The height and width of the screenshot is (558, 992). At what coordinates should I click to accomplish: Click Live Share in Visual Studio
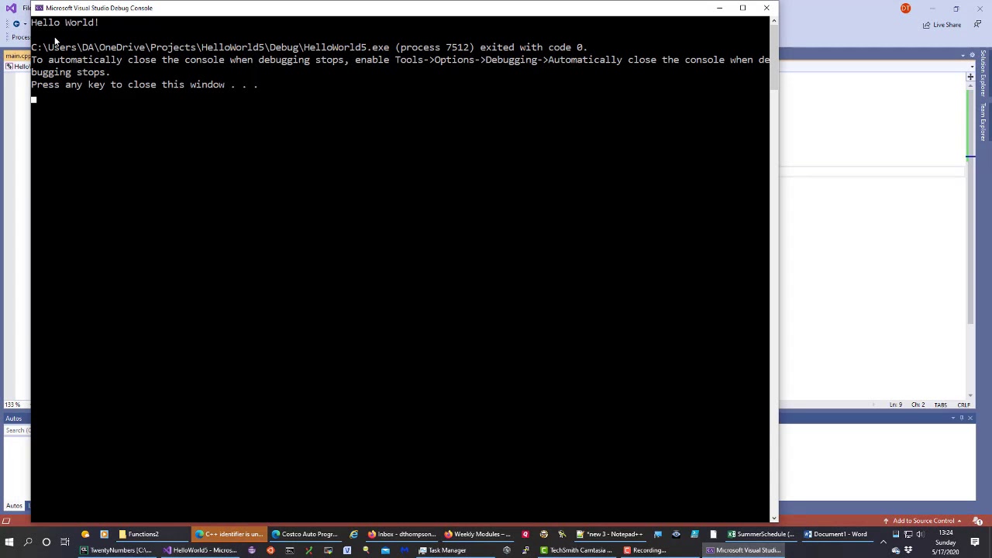tap(942, 25)
